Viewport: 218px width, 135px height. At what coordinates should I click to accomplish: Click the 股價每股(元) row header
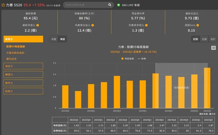(60, 131)
